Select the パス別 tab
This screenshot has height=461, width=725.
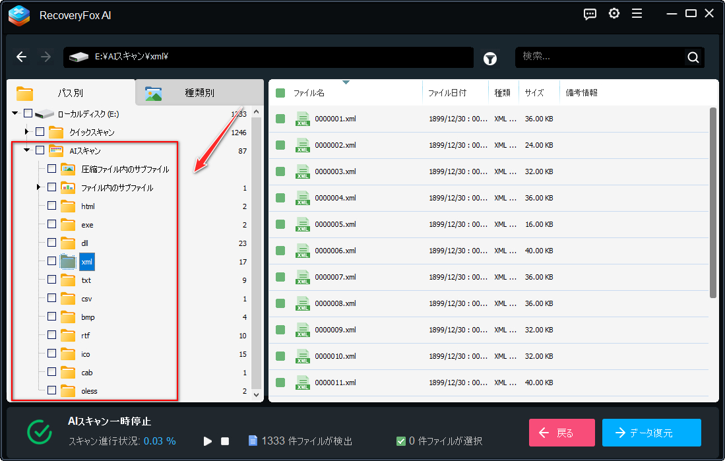[x=70, y=93]
